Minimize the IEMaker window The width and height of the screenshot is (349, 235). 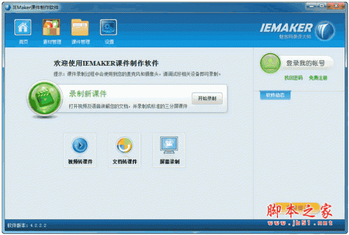click(x=312, y=6)
